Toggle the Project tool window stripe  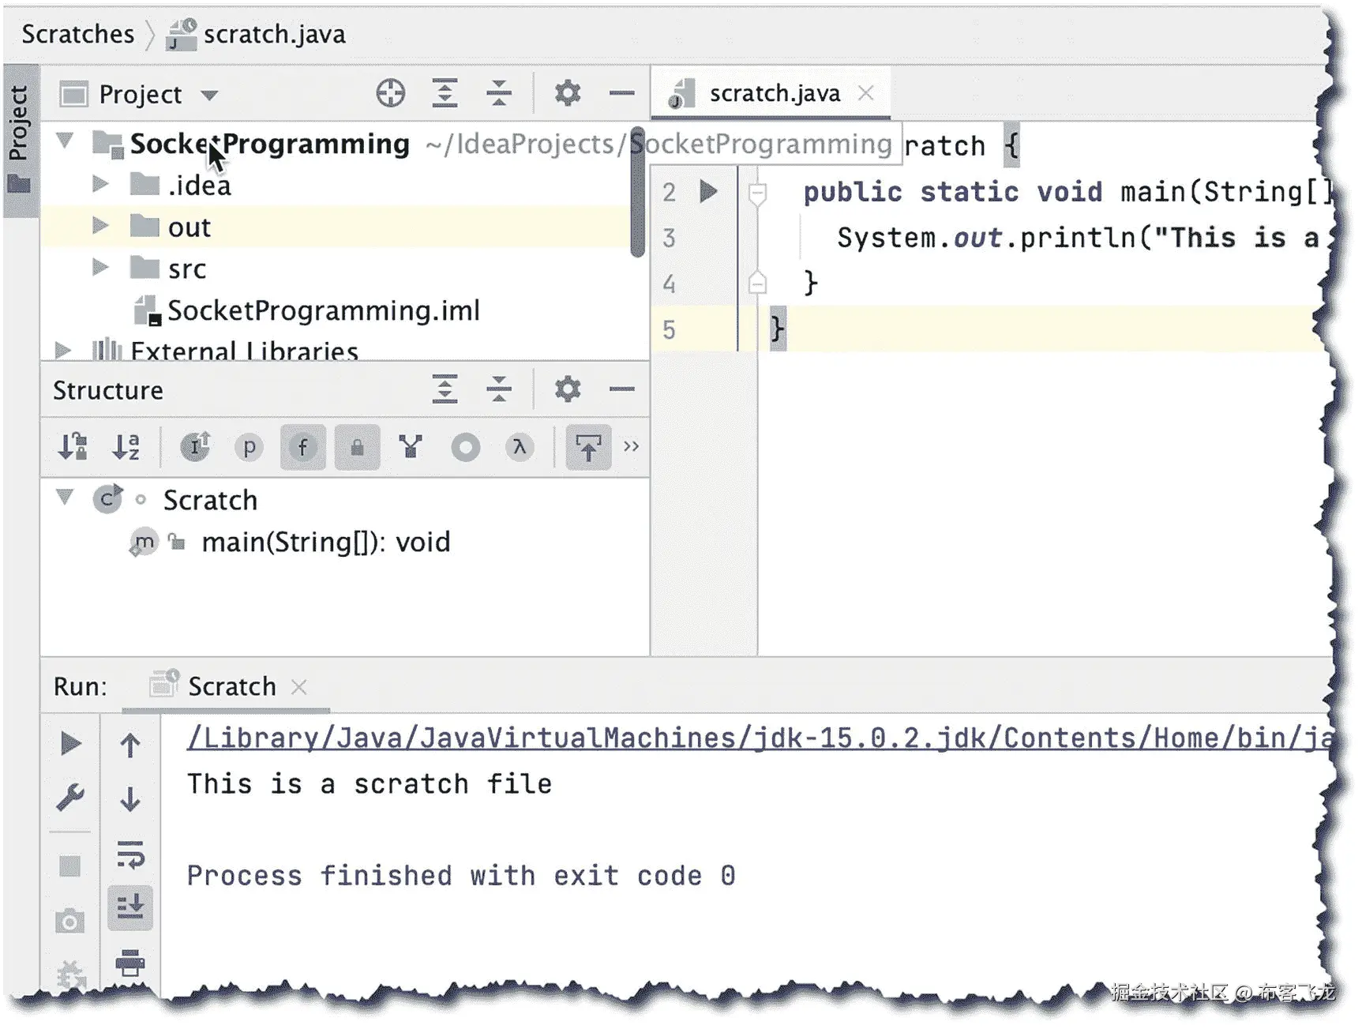tap(20, 139)
